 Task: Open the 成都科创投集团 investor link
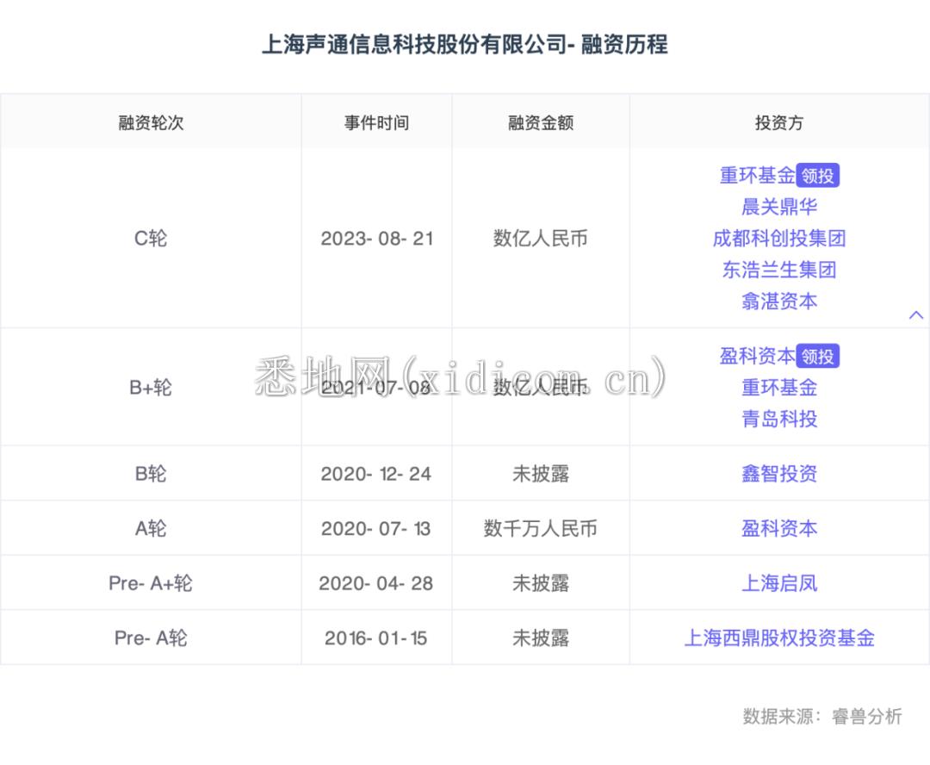[778, 239]
